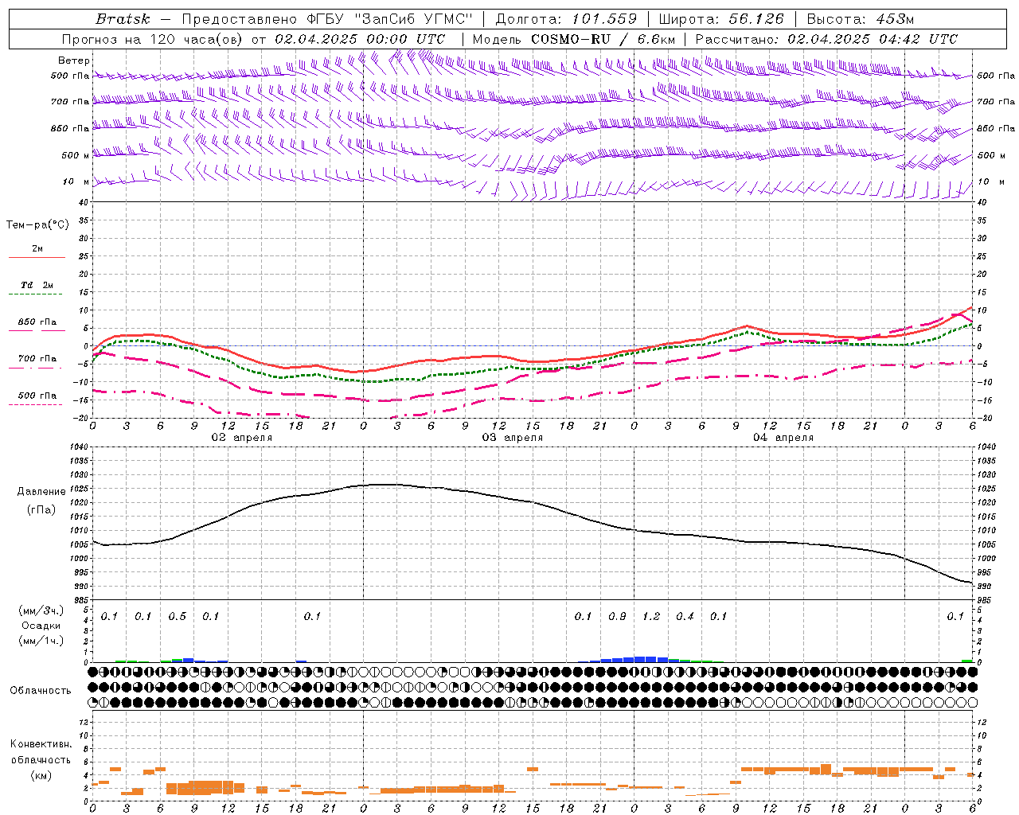
Task: Click the 0.5 precipitation value
Action: (x=177, y=617)
